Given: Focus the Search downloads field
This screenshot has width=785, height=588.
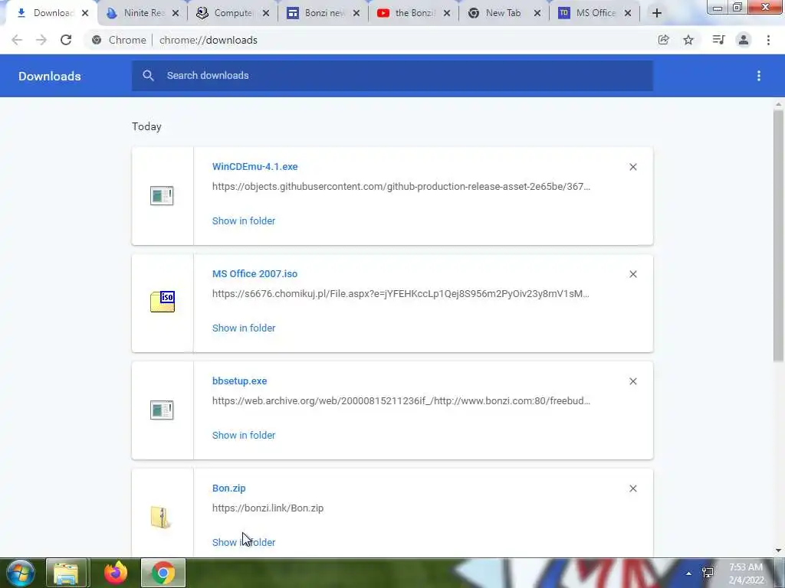Looking at the screenshot, I should (392, 76).
